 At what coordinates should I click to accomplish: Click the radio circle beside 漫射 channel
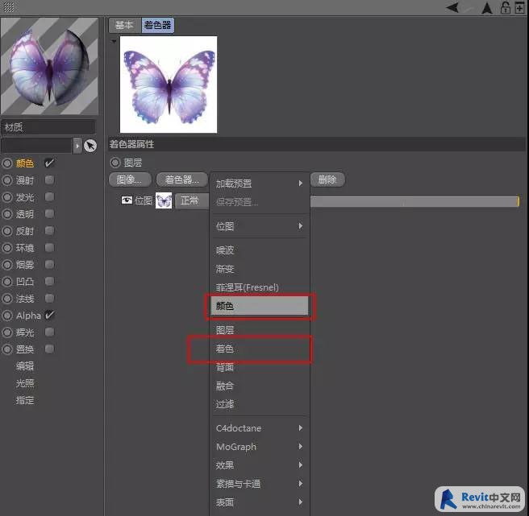click(7, 180)
